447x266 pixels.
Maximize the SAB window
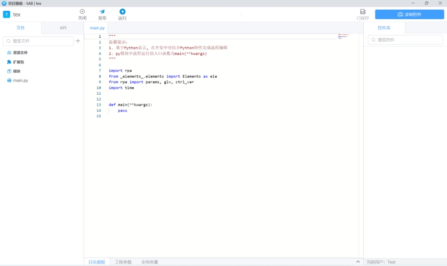(426, 3)
